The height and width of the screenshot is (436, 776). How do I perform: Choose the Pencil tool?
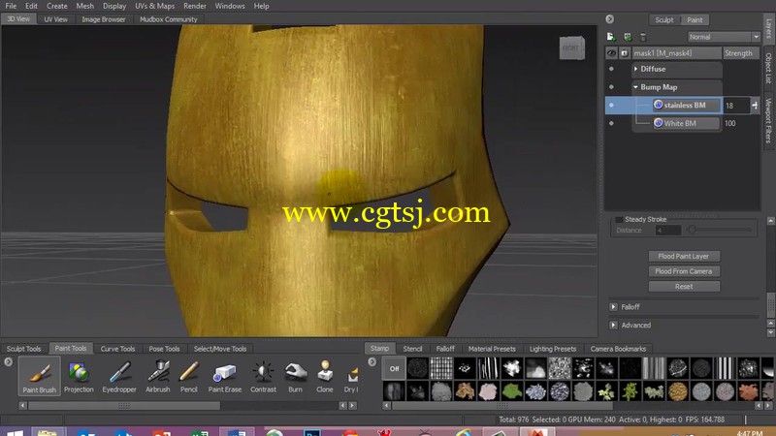coord(188,376)
